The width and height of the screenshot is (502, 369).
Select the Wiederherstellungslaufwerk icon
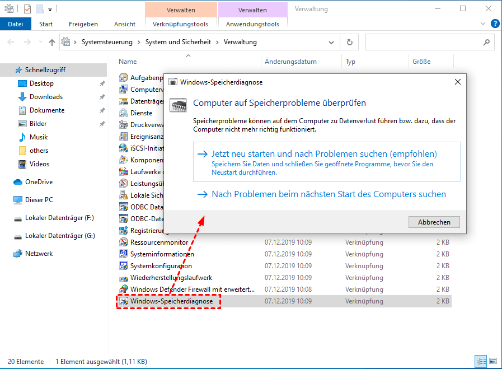point(124,278)
